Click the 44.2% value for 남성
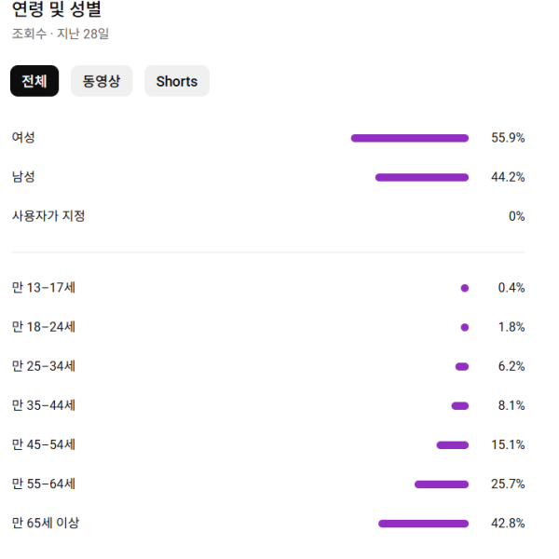This screenshot has height=559, width=559. pyautogui.click(x=508, y=177)
